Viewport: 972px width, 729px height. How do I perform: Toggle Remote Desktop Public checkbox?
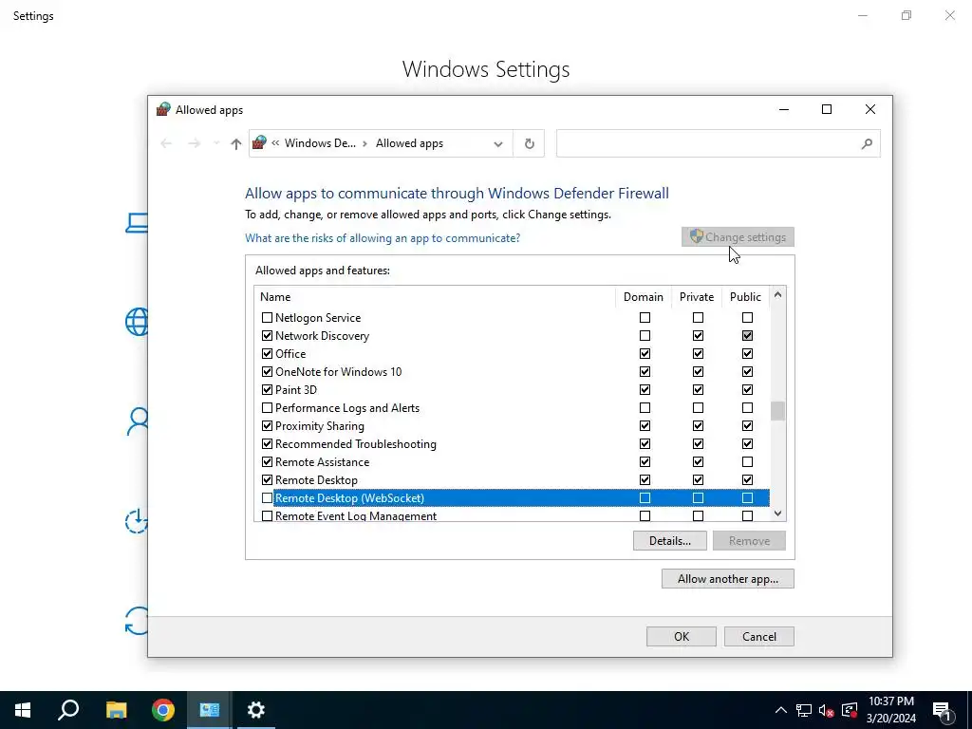coord(748,479)
